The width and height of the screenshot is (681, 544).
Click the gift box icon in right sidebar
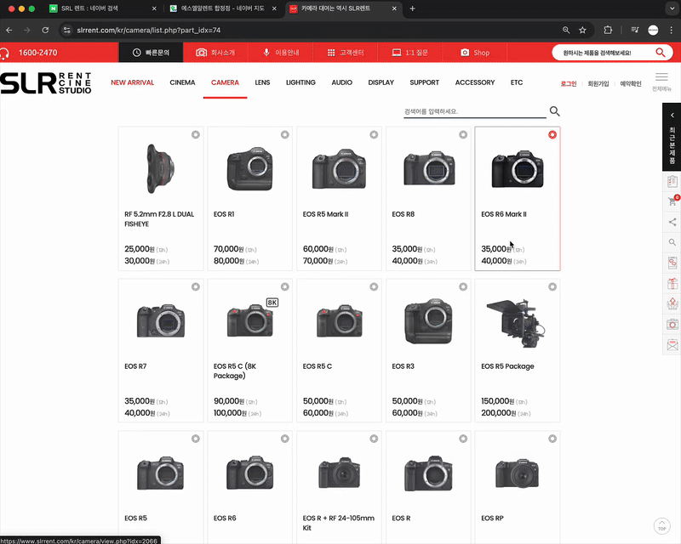click(x=672, y=283)
